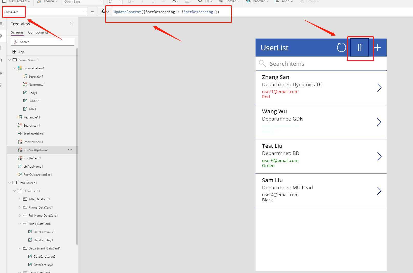Close the Tree view panel
413x273 pixels.
[72, 24]
